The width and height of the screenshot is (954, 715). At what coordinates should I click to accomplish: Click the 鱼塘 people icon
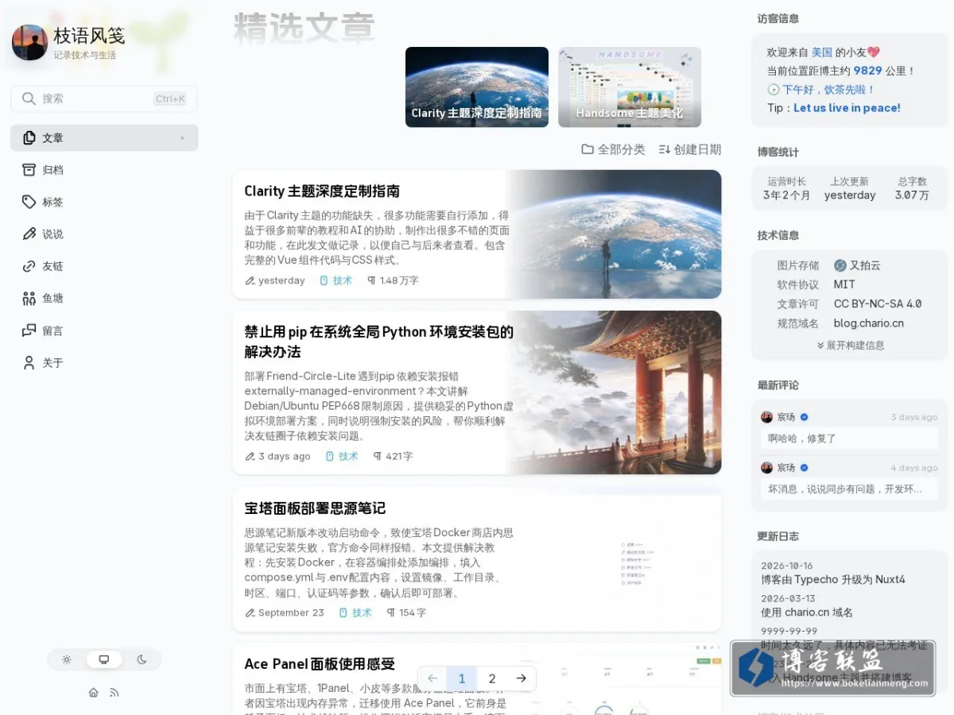point(29,299)
